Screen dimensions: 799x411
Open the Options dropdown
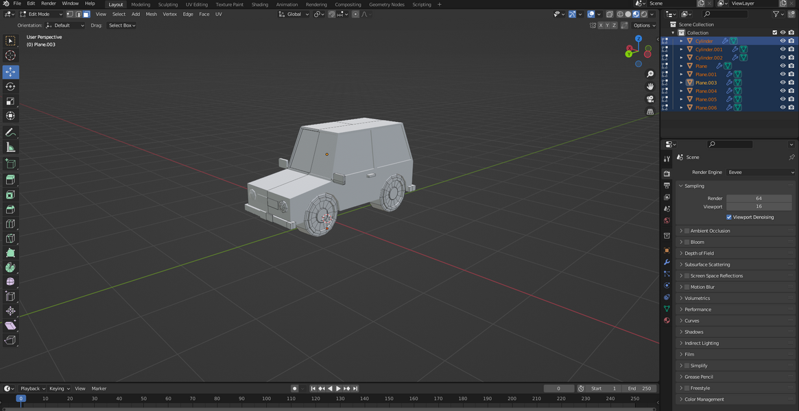click(x=644, y=25)
